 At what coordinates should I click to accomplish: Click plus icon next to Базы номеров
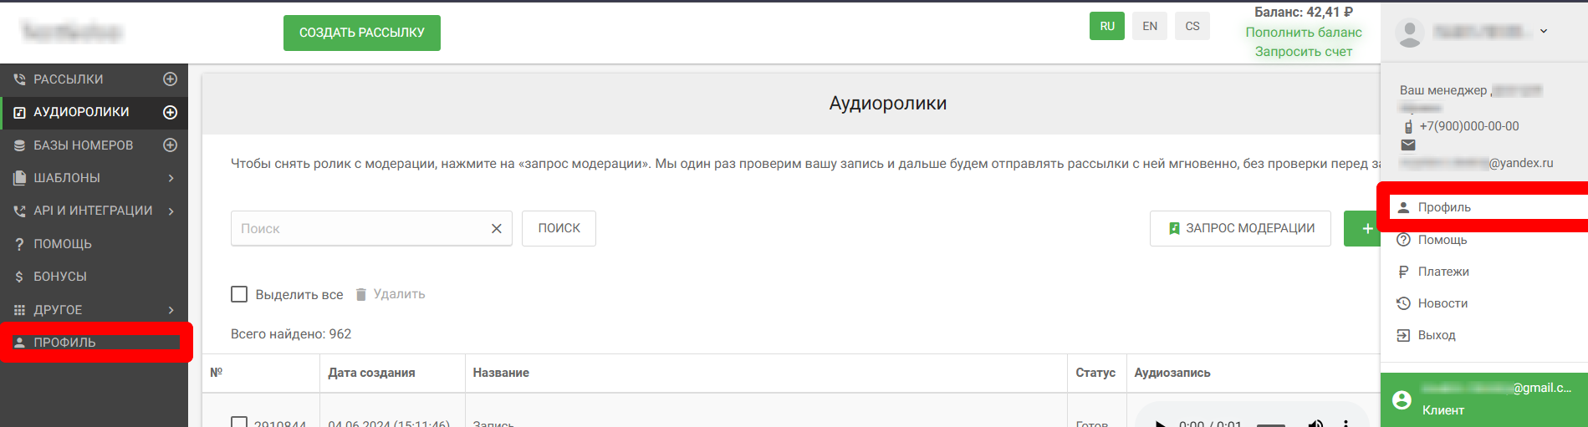[x=170, y=145]
